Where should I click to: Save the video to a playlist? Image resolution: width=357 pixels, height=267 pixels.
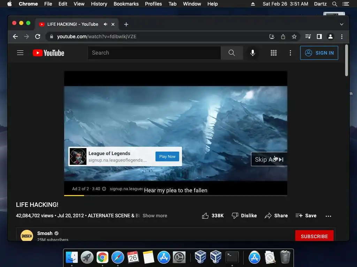click(x=306, y=216)
